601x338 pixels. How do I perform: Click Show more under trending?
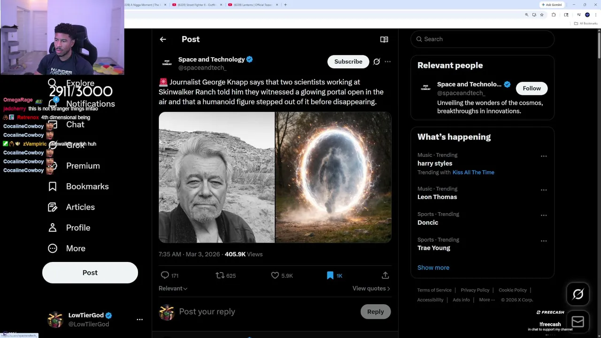pos(433,268)
